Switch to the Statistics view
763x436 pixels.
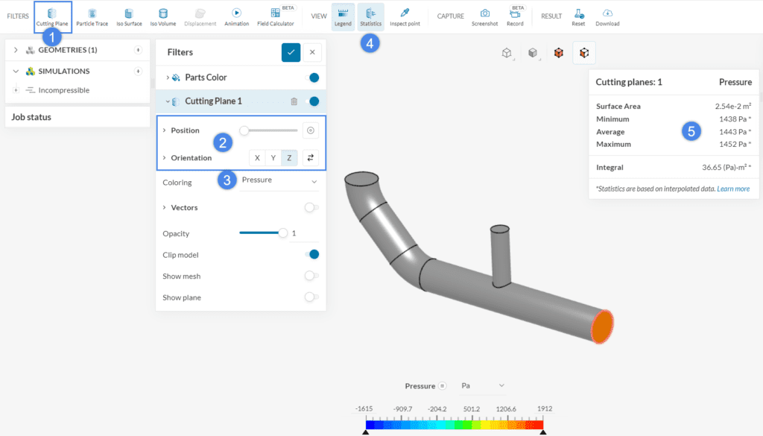click(370, 16)
